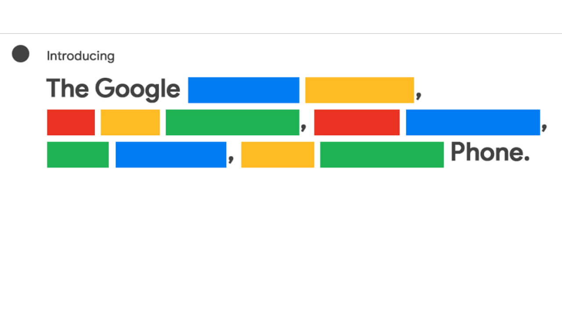Click the comma ending the second line

tap(544, 128)
